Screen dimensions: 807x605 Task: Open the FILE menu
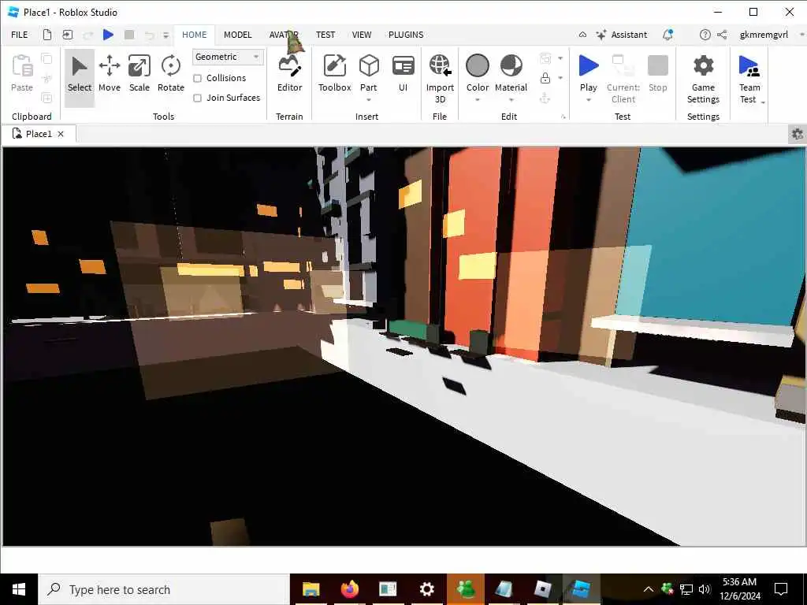20,35
